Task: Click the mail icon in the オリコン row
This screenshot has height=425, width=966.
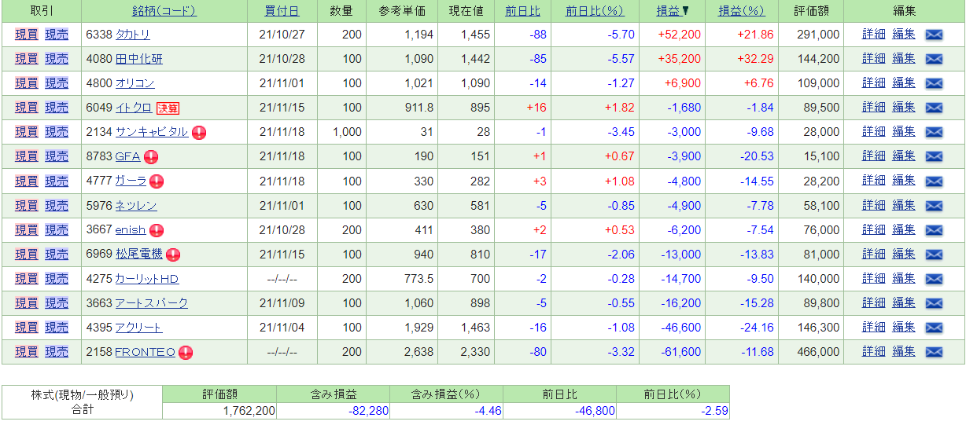Action: point(933,84)
